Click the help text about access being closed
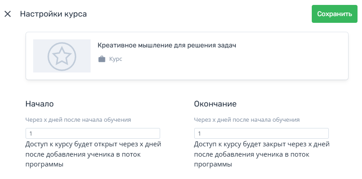This screenshot has width=362, height=179. pyautogui.click(x=262, y=154)
